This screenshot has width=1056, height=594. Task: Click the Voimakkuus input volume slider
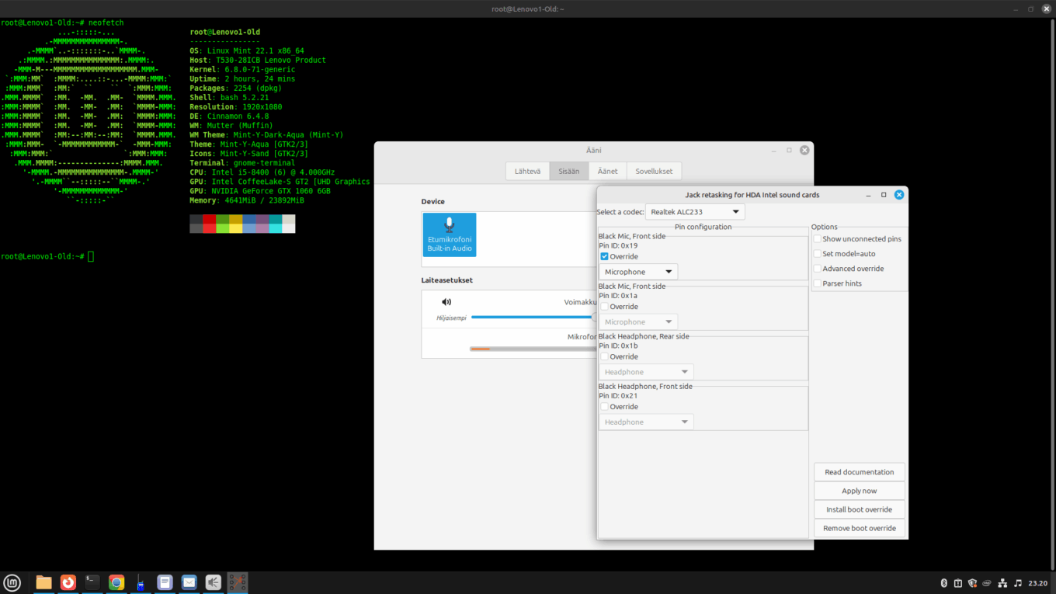(533, 317)
